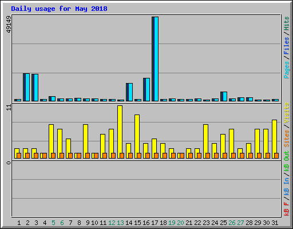The width and height of the screenshot is (293, 229).
Task: Click the "kB F" legend label
Action: click(287, 208)
